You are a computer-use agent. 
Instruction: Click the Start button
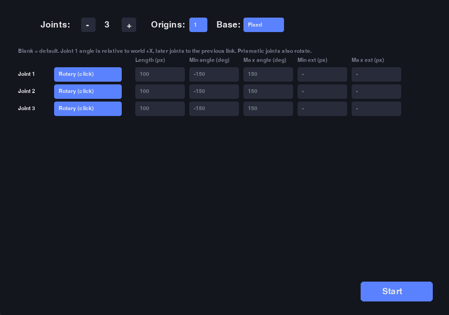(397, 292)
